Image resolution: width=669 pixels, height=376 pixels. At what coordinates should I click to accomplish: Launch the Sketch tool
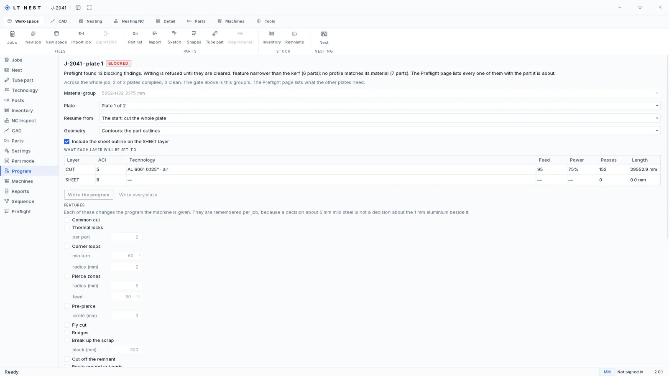coord(174,37)
